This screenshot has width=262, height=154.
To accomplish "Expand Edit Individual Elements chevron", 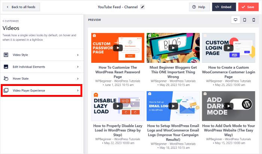I will [78, 67].
